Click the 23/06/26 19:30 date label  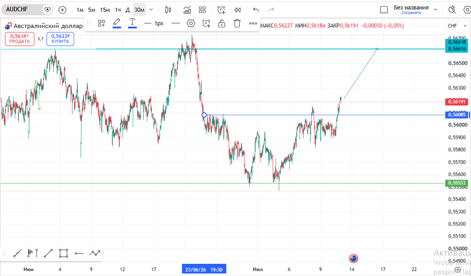coord(204,269)
